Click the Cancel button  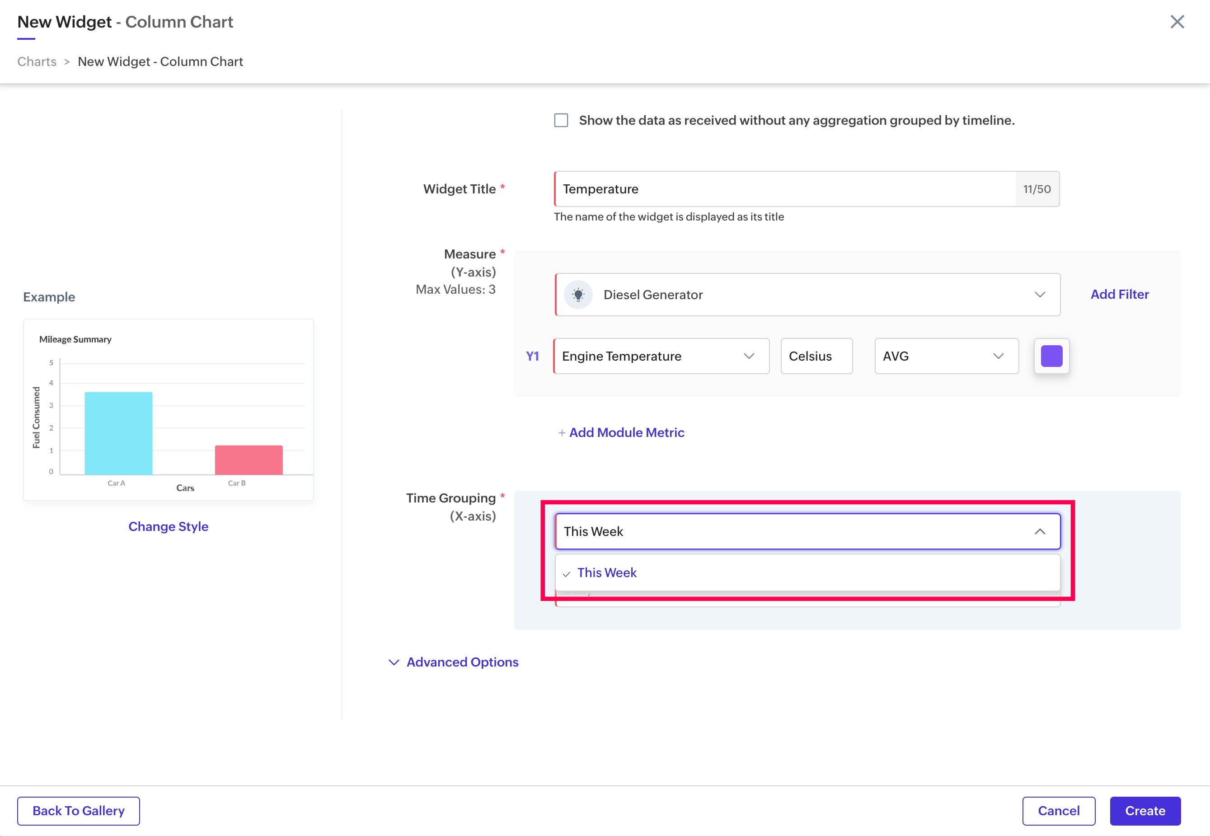coord(1058,811)
